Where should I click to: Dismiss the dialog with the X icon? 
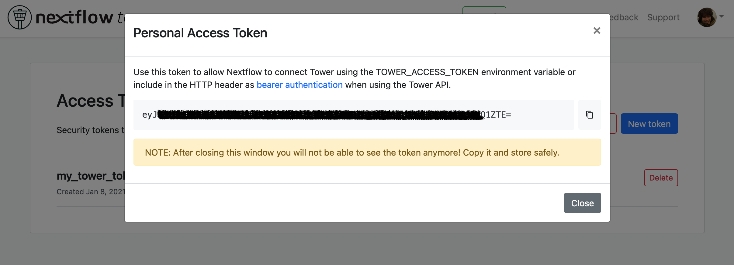tap(597, 30)
